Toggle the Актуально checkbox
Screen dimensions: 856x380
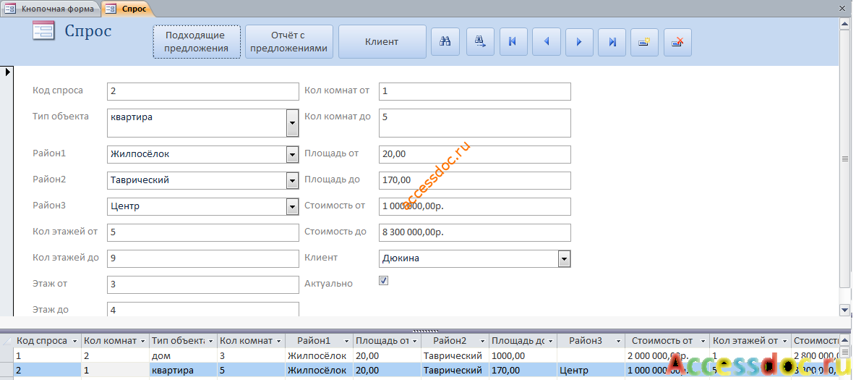click(384, 281)
